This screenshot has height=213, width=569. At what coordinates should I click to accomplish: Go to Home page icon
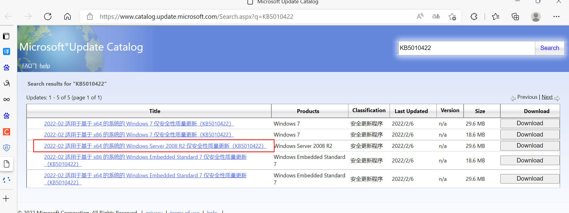(67, 16)
